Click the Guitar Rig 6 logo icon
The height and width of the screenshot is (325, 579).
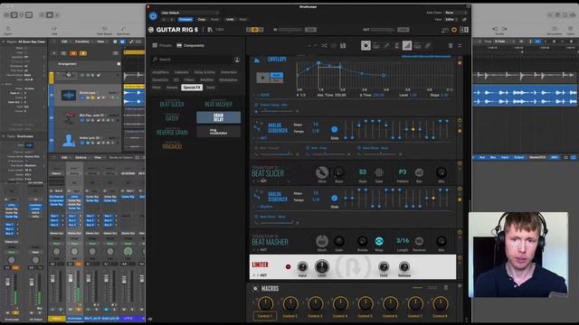(151, 30)
